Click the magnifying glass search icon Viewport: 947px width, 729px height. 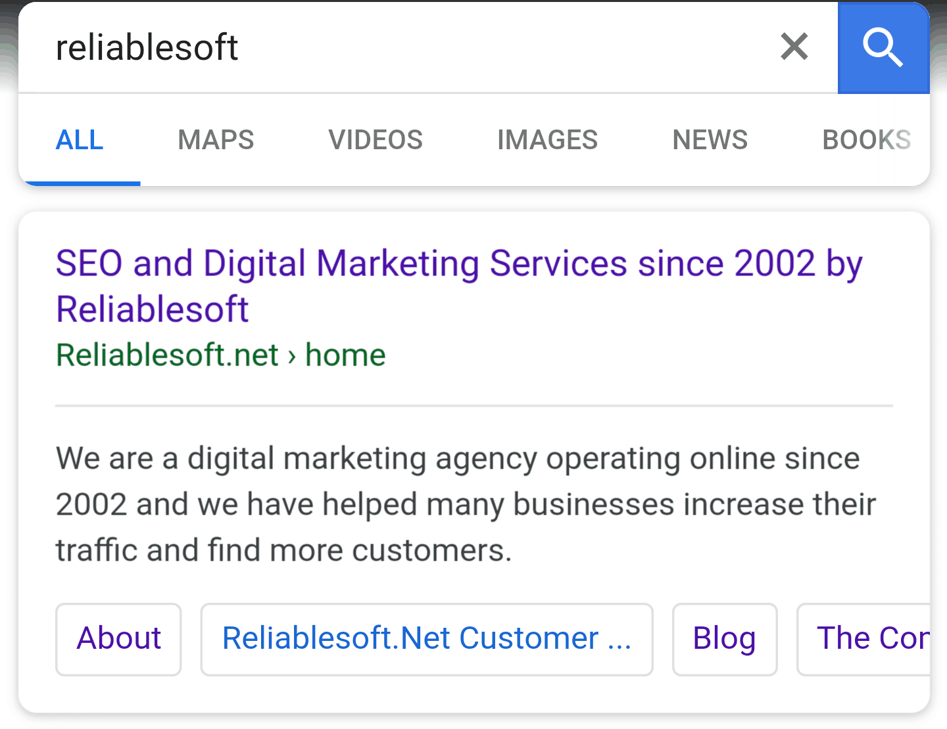click(883, 47)
